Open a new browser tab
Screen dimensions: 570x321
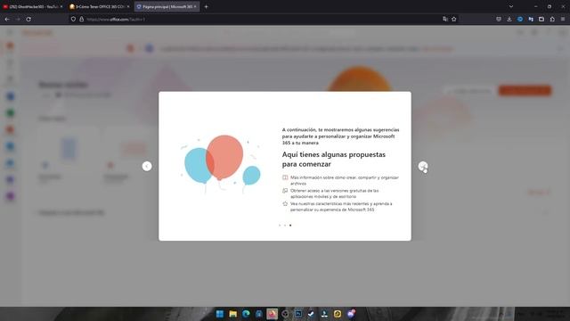point(206,6)
